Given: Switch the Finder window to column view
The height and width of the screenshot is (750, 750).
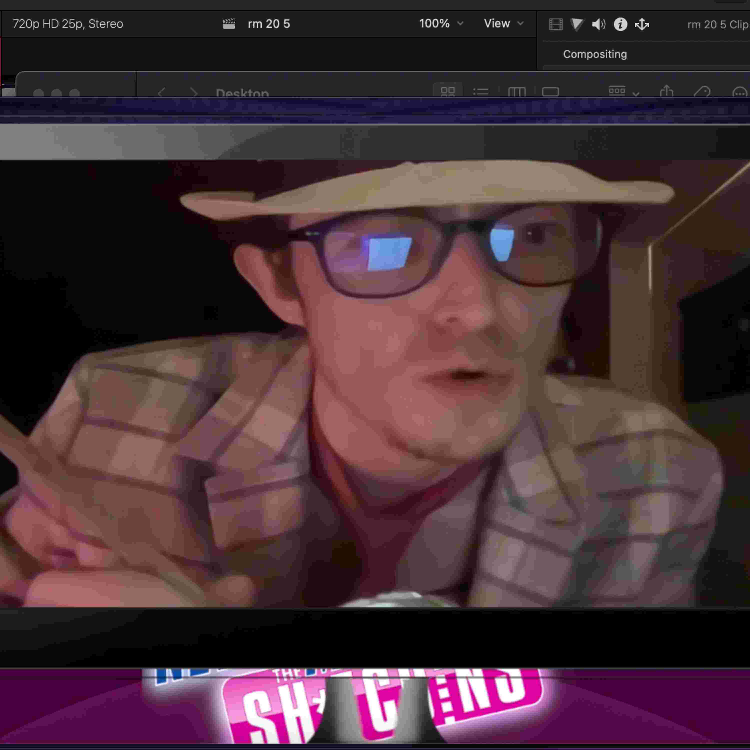Looking at the screenshot, I should click(x=517, y=91).
